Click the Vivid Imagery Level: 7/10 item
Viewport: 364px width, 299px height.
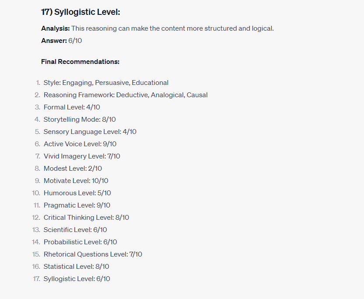point(82,156)
